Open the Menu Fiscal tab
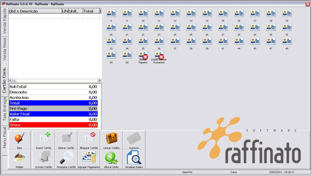The width and height of the screenshot is (312, 176). tap(5, 138)
